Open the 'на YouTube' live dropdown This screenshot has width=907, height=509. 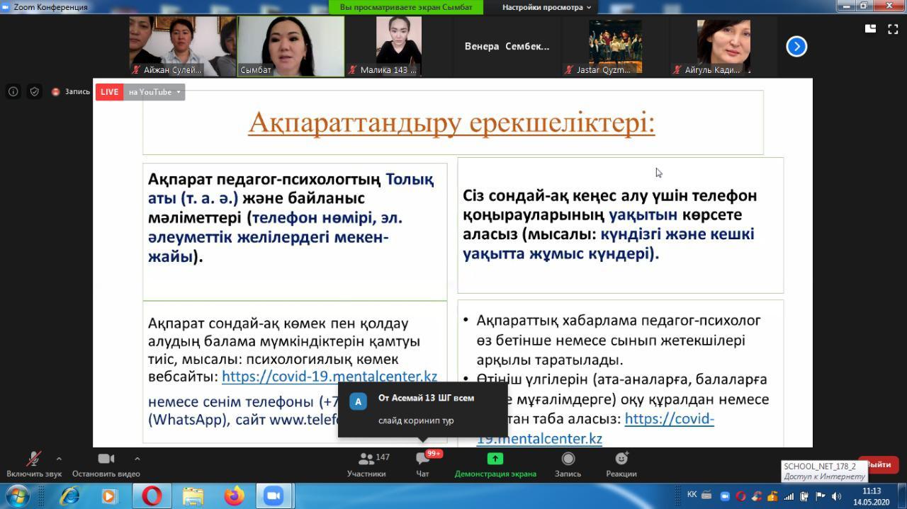(154, 92)
